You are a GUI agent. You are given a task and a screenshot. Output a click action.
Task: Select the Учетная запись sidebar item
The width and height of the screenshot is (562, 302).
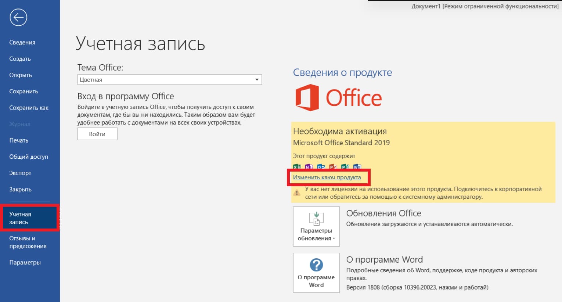click(x=29, y=218)
